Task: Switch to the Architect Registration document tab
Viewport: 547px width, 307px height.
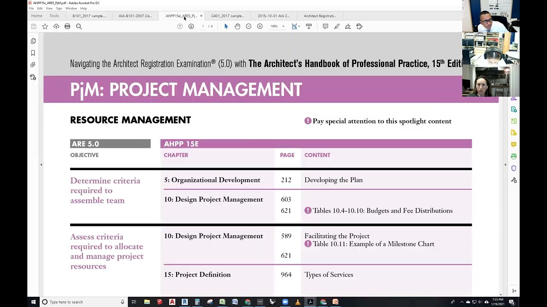Action: coord(320,16)
